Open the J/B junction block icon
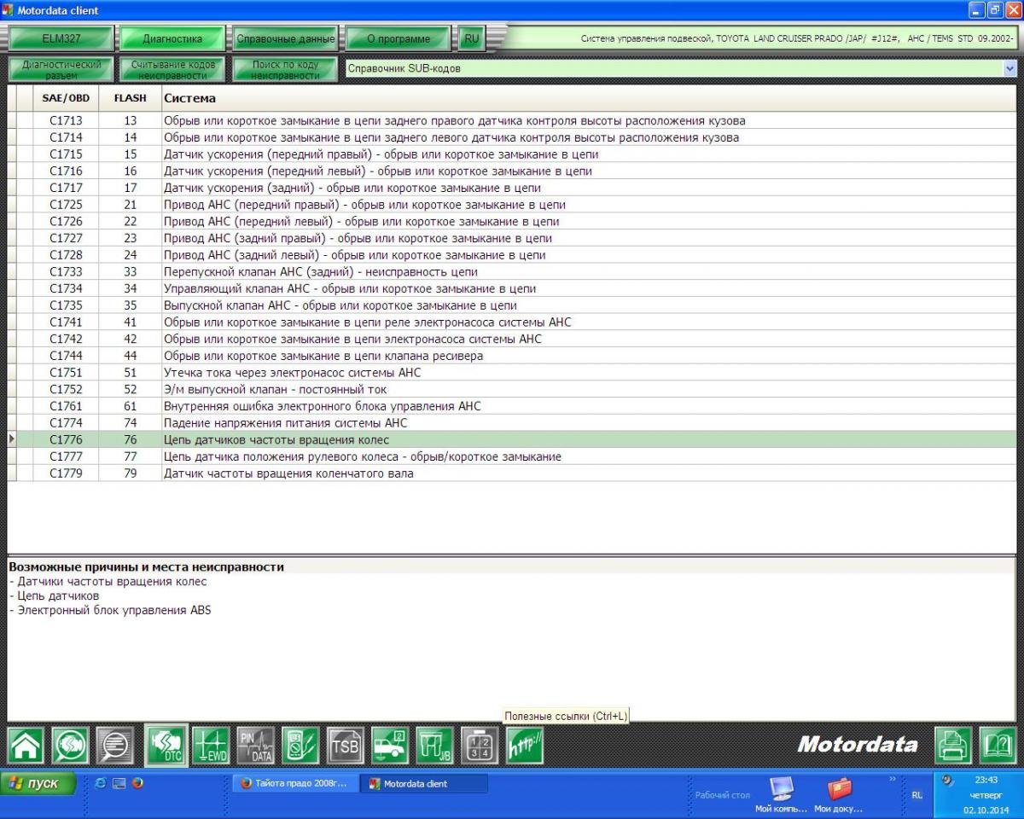The height and width of the screenshot is (819, 1024). coord(435,746)
